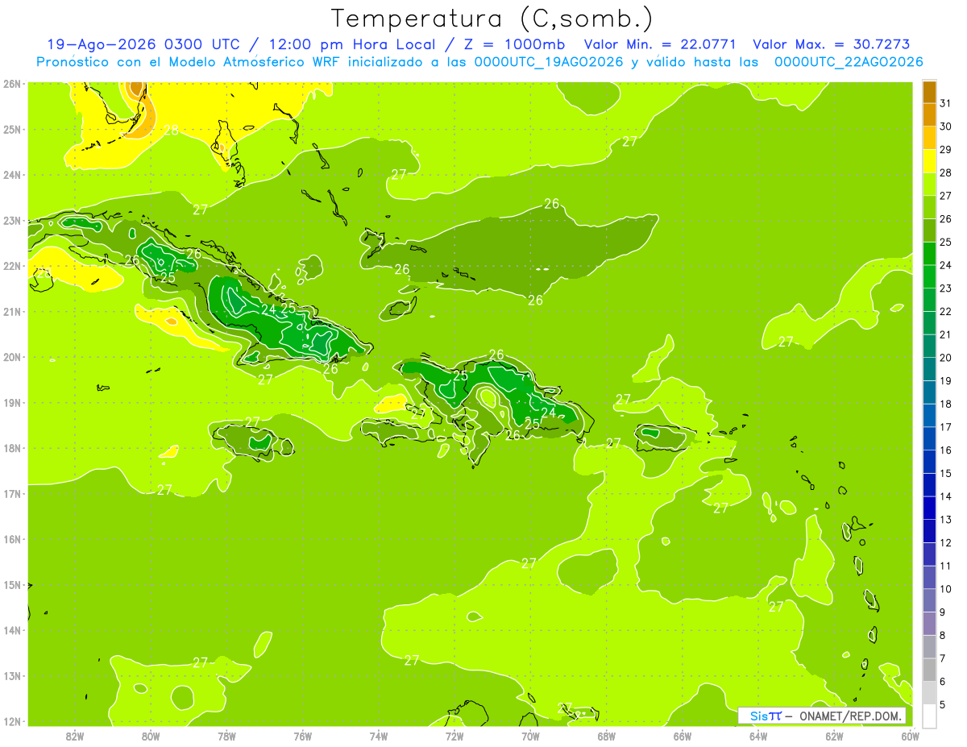The height and width of the screenshot is (747, 967).
Task: Click the "78W" longitude axis label
Action: coord(226,735)
